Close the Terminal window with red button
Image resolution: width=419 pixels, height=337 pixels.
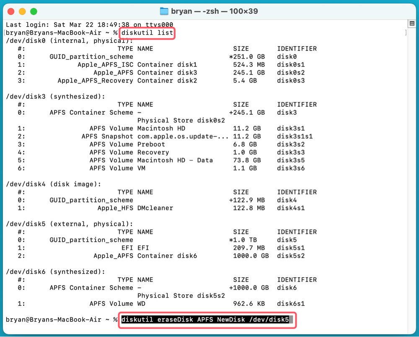click(11, 11)
